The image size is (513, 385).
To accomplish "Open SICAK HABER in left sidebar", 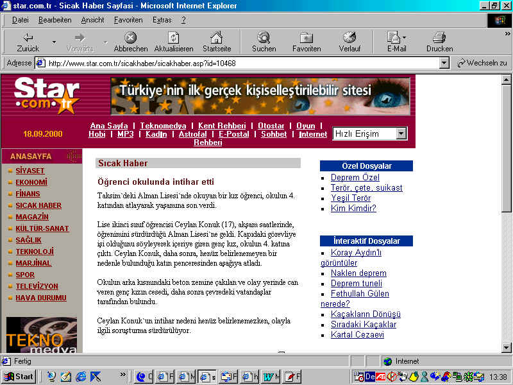I will 38,206.
